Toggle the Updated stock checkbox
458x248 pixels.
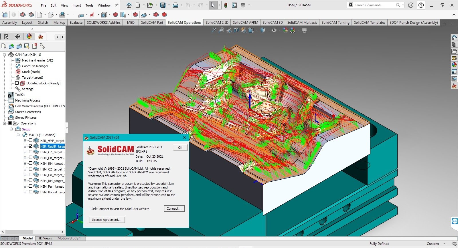17,83
